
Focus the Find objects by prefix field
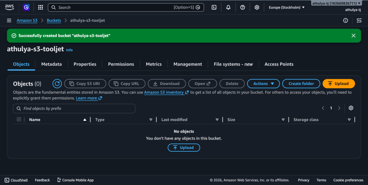pos(74,108)
